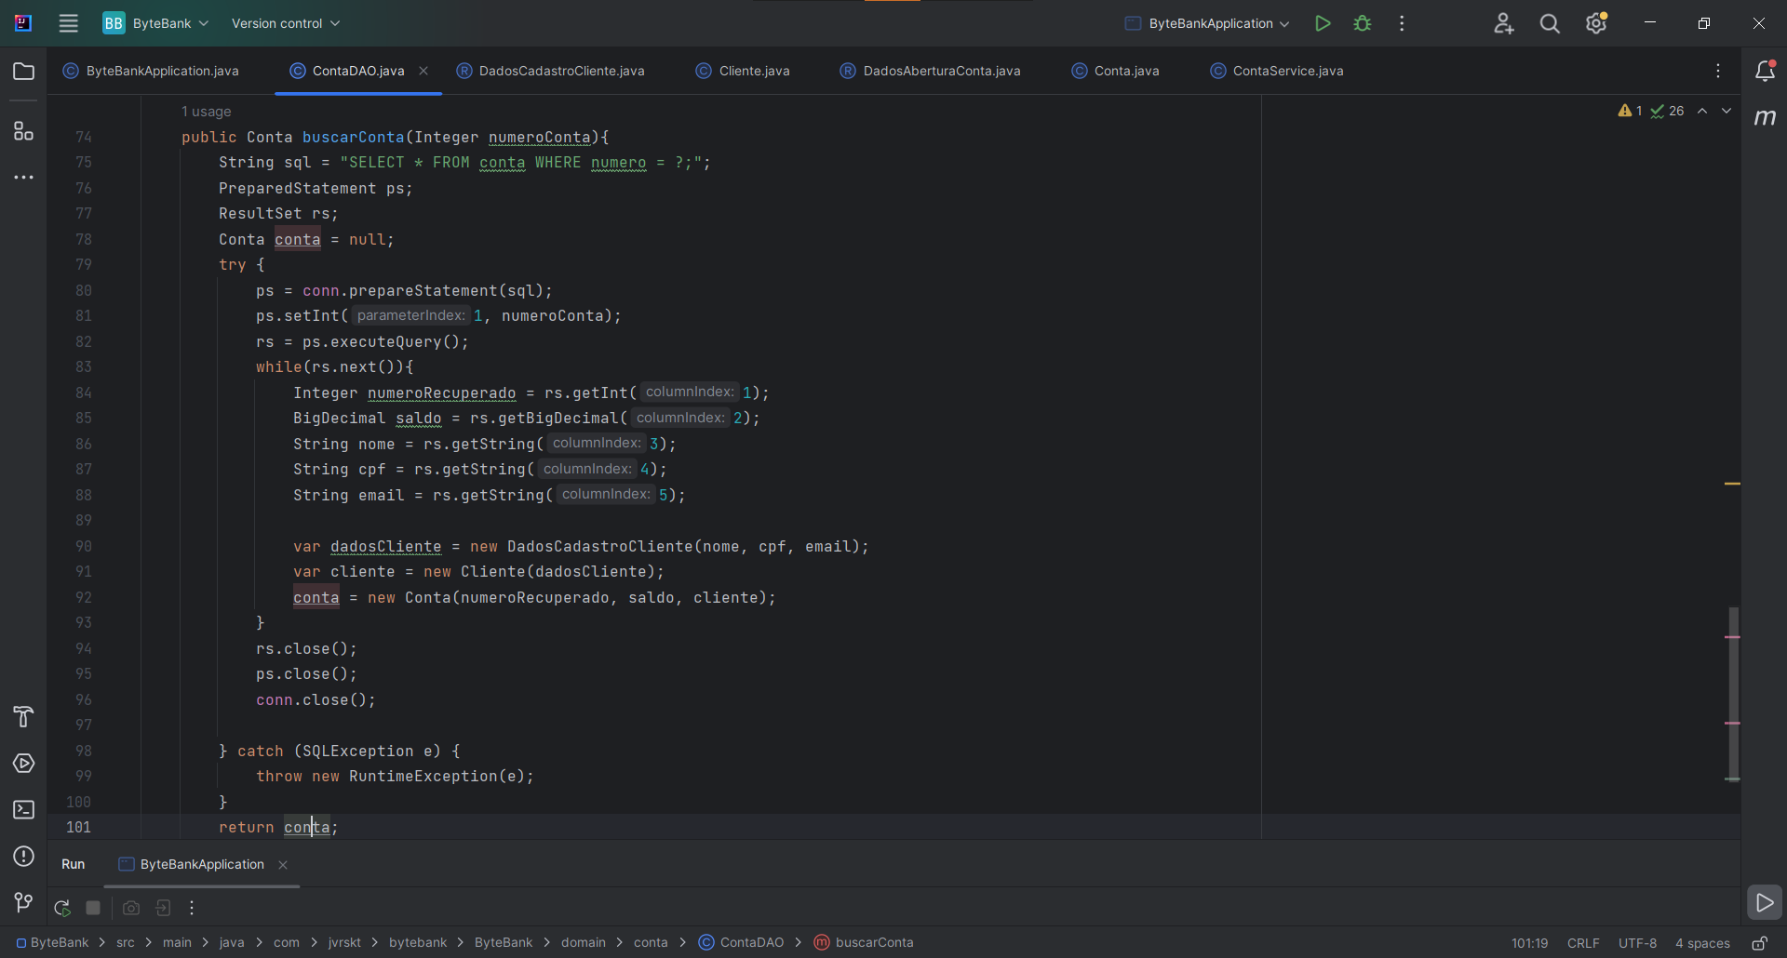Open the Terminal tool window
The width and height of the screenshot is (1787, 958).
[x=24, y=810]
